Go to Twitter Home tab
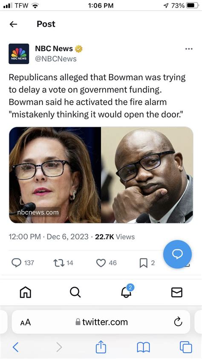 [x=26, y=293]
